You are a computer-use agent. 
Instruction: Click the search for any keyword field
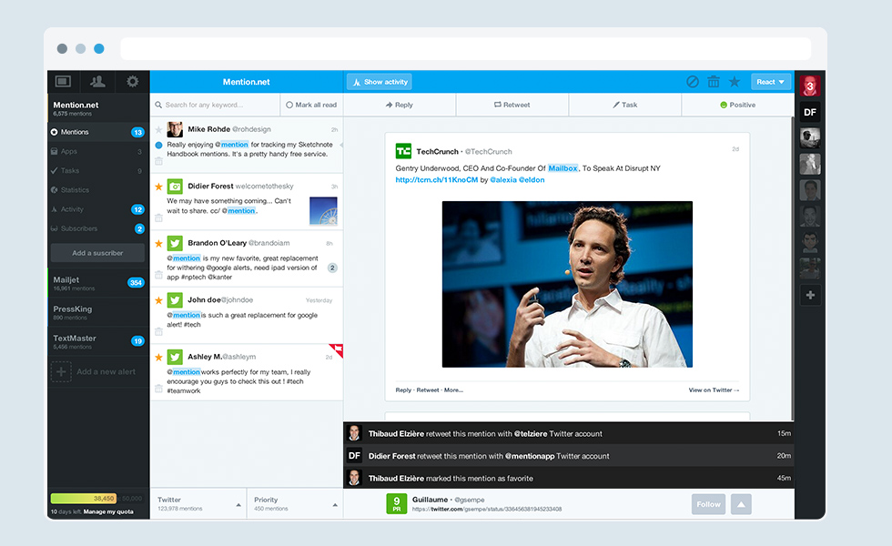[x=217, y=105]
